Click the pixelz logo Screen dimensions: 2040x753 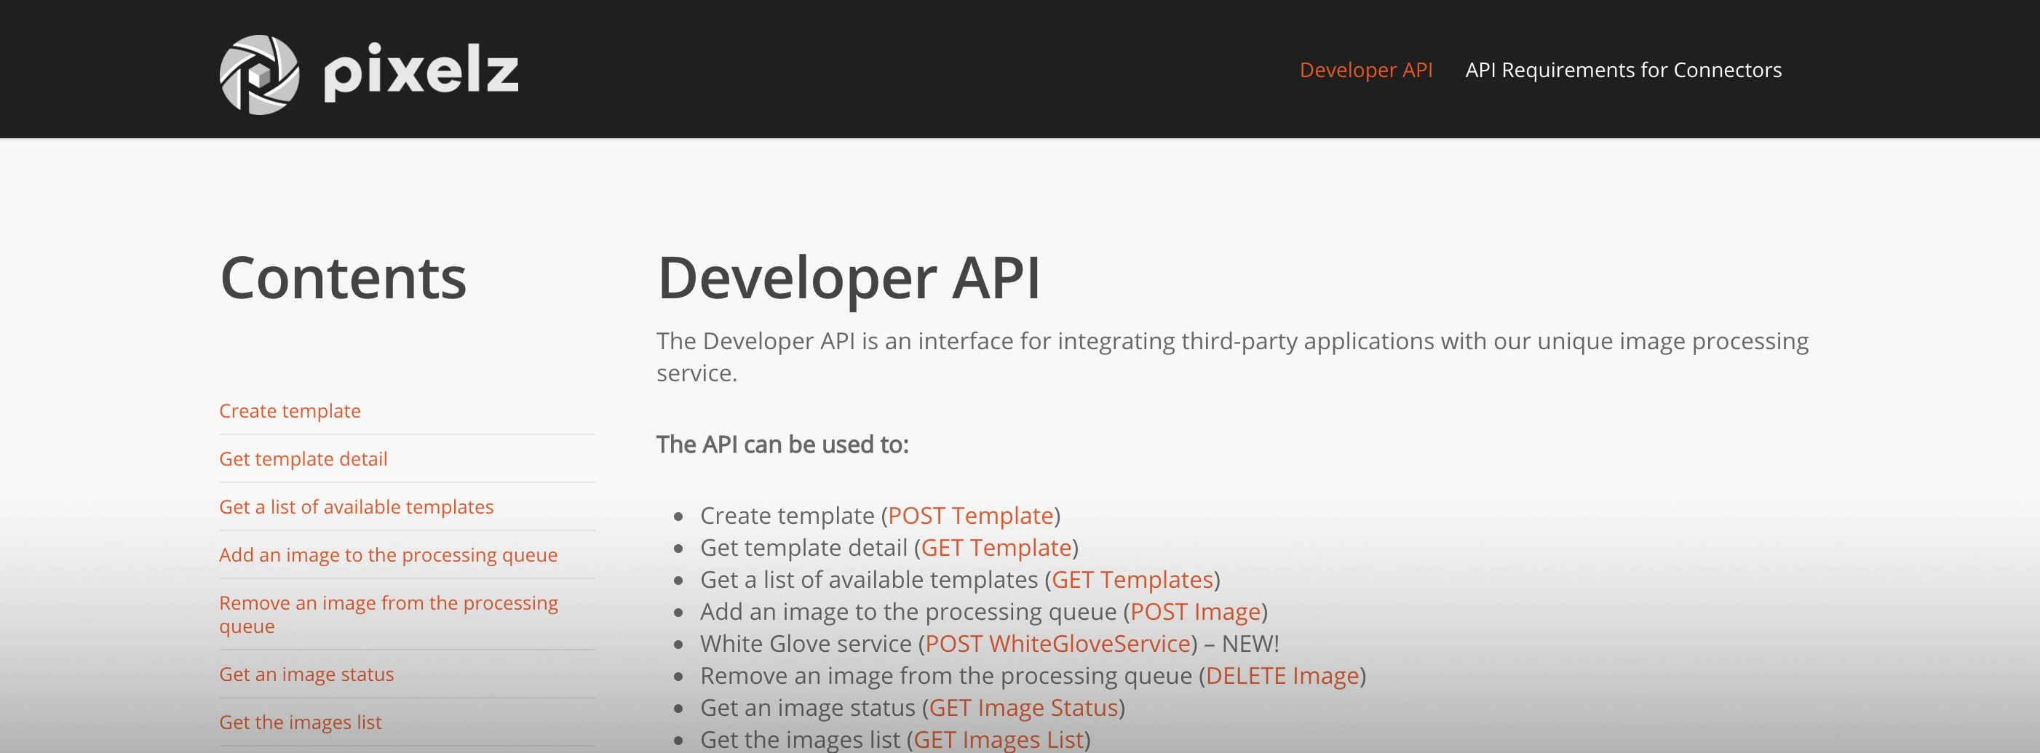click(x=368, y=73)
